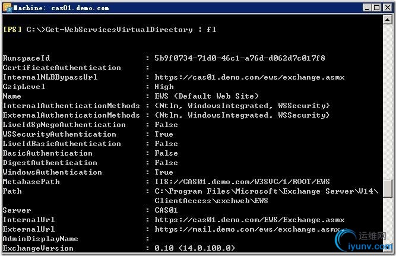Minimize the cas01.demo.com shell window
This screenshot has width=396, height=256.
click(367, 8)
